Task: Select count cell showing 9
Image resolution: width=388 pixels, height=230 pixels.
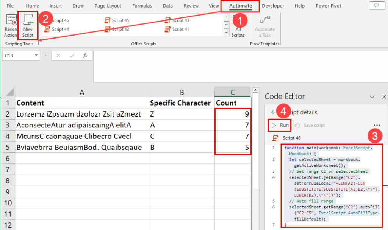Action: (233, 114)
